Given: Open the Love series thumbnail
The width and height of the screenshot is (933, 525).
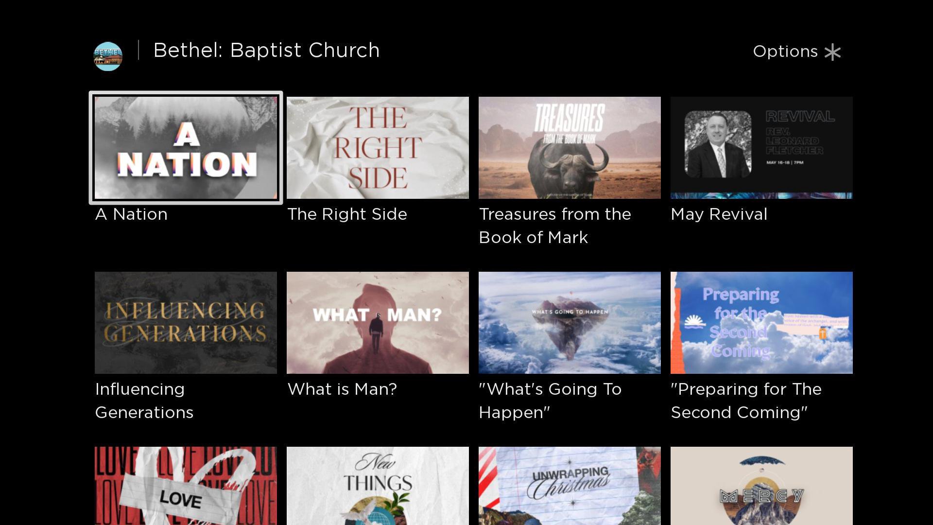Looking at the screenshot, I should 186,486.
